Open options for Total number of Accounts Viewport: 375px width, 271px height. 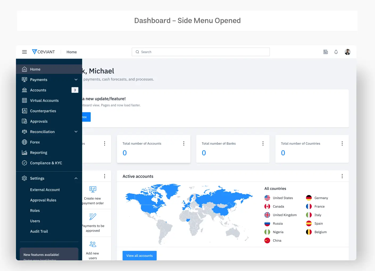pyautogui.click(x=184, y=143)
